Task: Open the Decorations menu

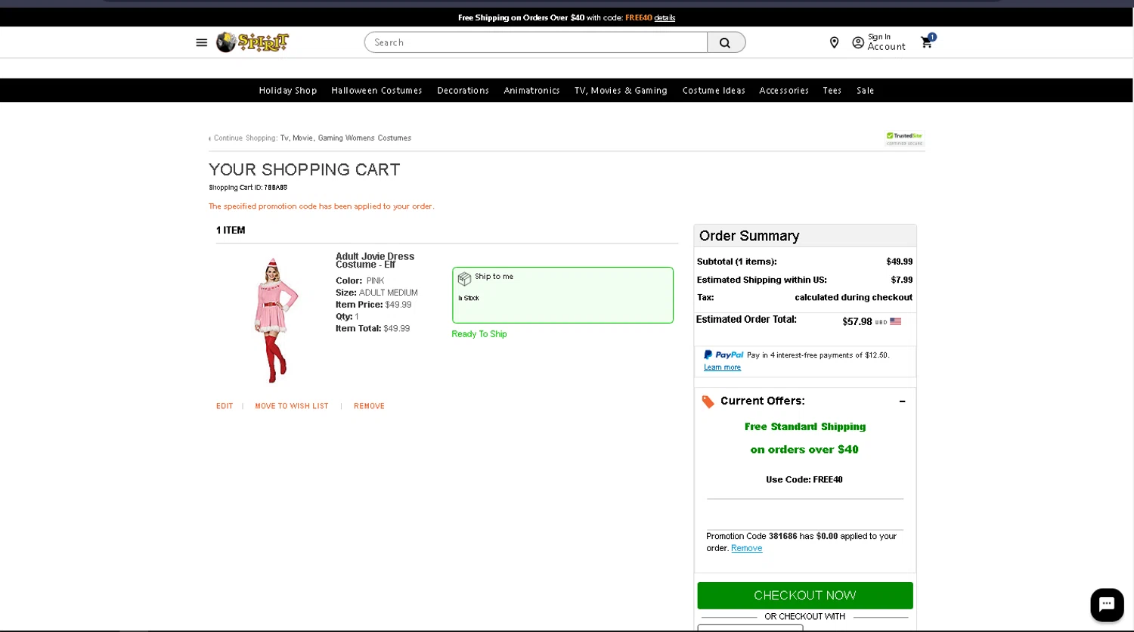Action: tap(463, 90)
